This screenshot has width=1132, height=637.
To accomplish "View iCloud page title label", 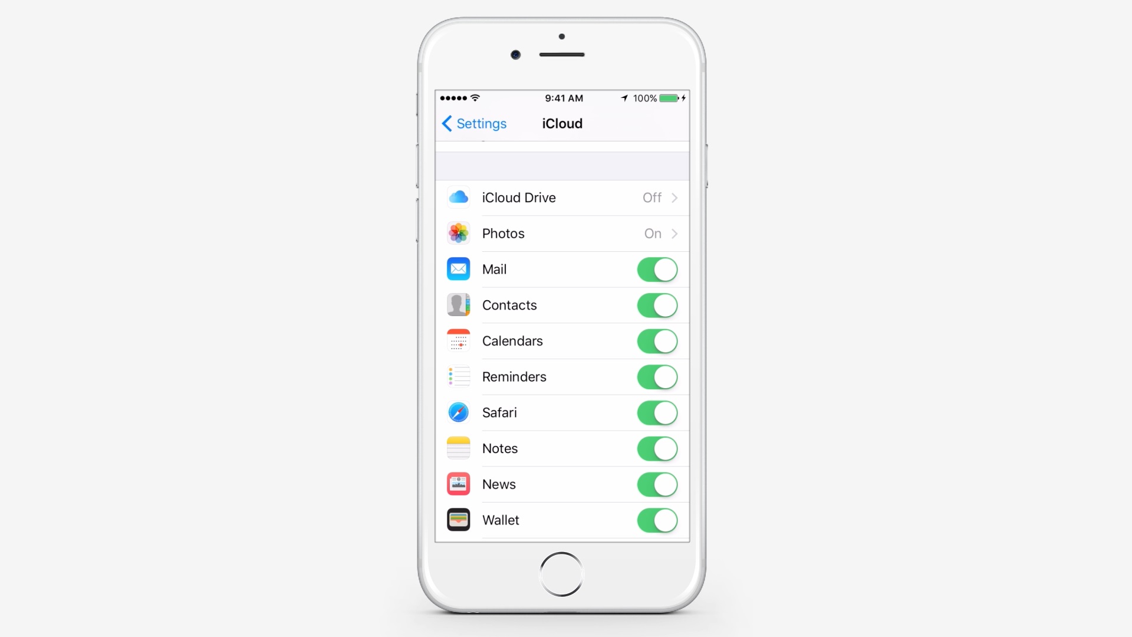I will (562, 124).
